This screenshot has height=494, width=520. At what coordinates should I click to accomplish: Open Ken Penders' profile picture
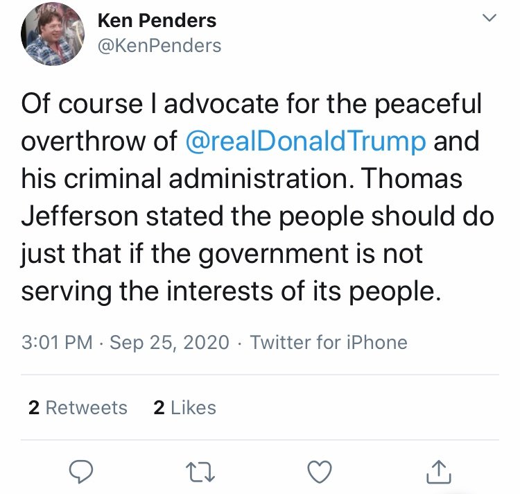point(53,34)
